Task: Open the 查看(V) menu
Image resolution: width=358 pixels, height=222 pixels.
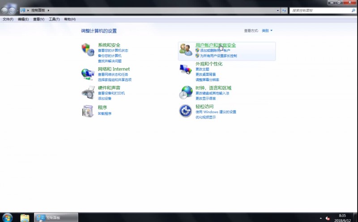Action: [39, 19]
